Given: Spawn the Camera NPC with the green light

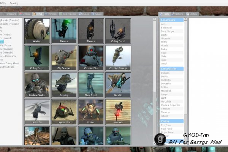Looking at the screenshot, I should coord(64,31).
